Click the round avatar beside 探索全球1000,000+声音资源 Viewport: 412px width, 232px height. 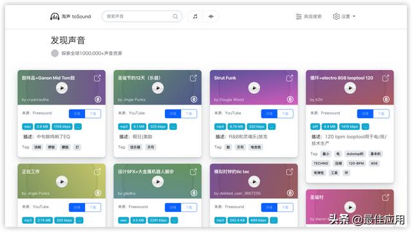coord(55,53)
